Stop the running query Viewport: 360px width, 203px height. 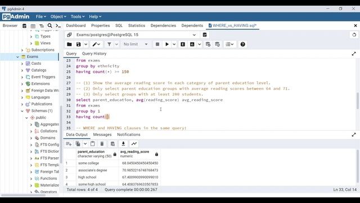point(157,44)
